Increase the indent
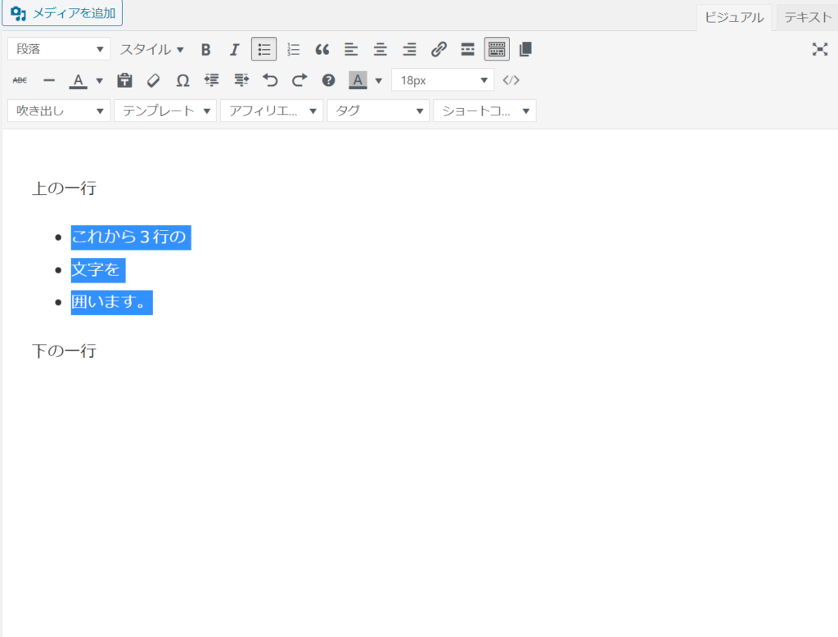 [x=241, y=80]
